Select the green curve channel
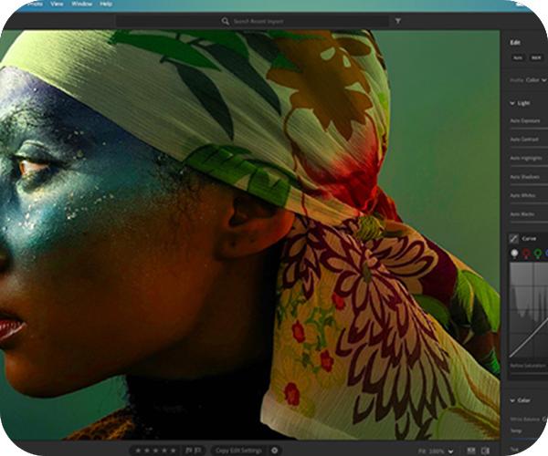Viewport: 548px width, 456px height. click(x=538, y=254)
